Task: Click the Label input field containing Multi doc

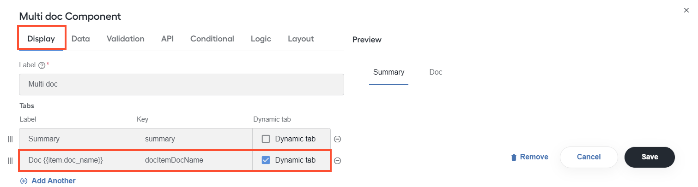Action: coord(182,84)
